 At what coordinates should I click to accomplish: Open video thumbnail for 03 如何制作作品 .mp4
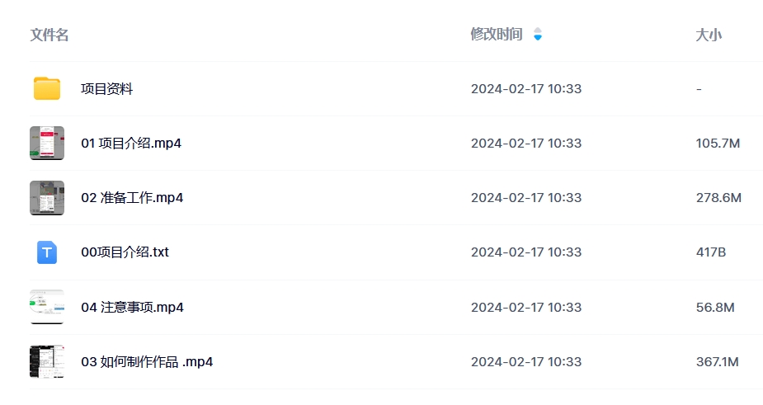[47, 361]
